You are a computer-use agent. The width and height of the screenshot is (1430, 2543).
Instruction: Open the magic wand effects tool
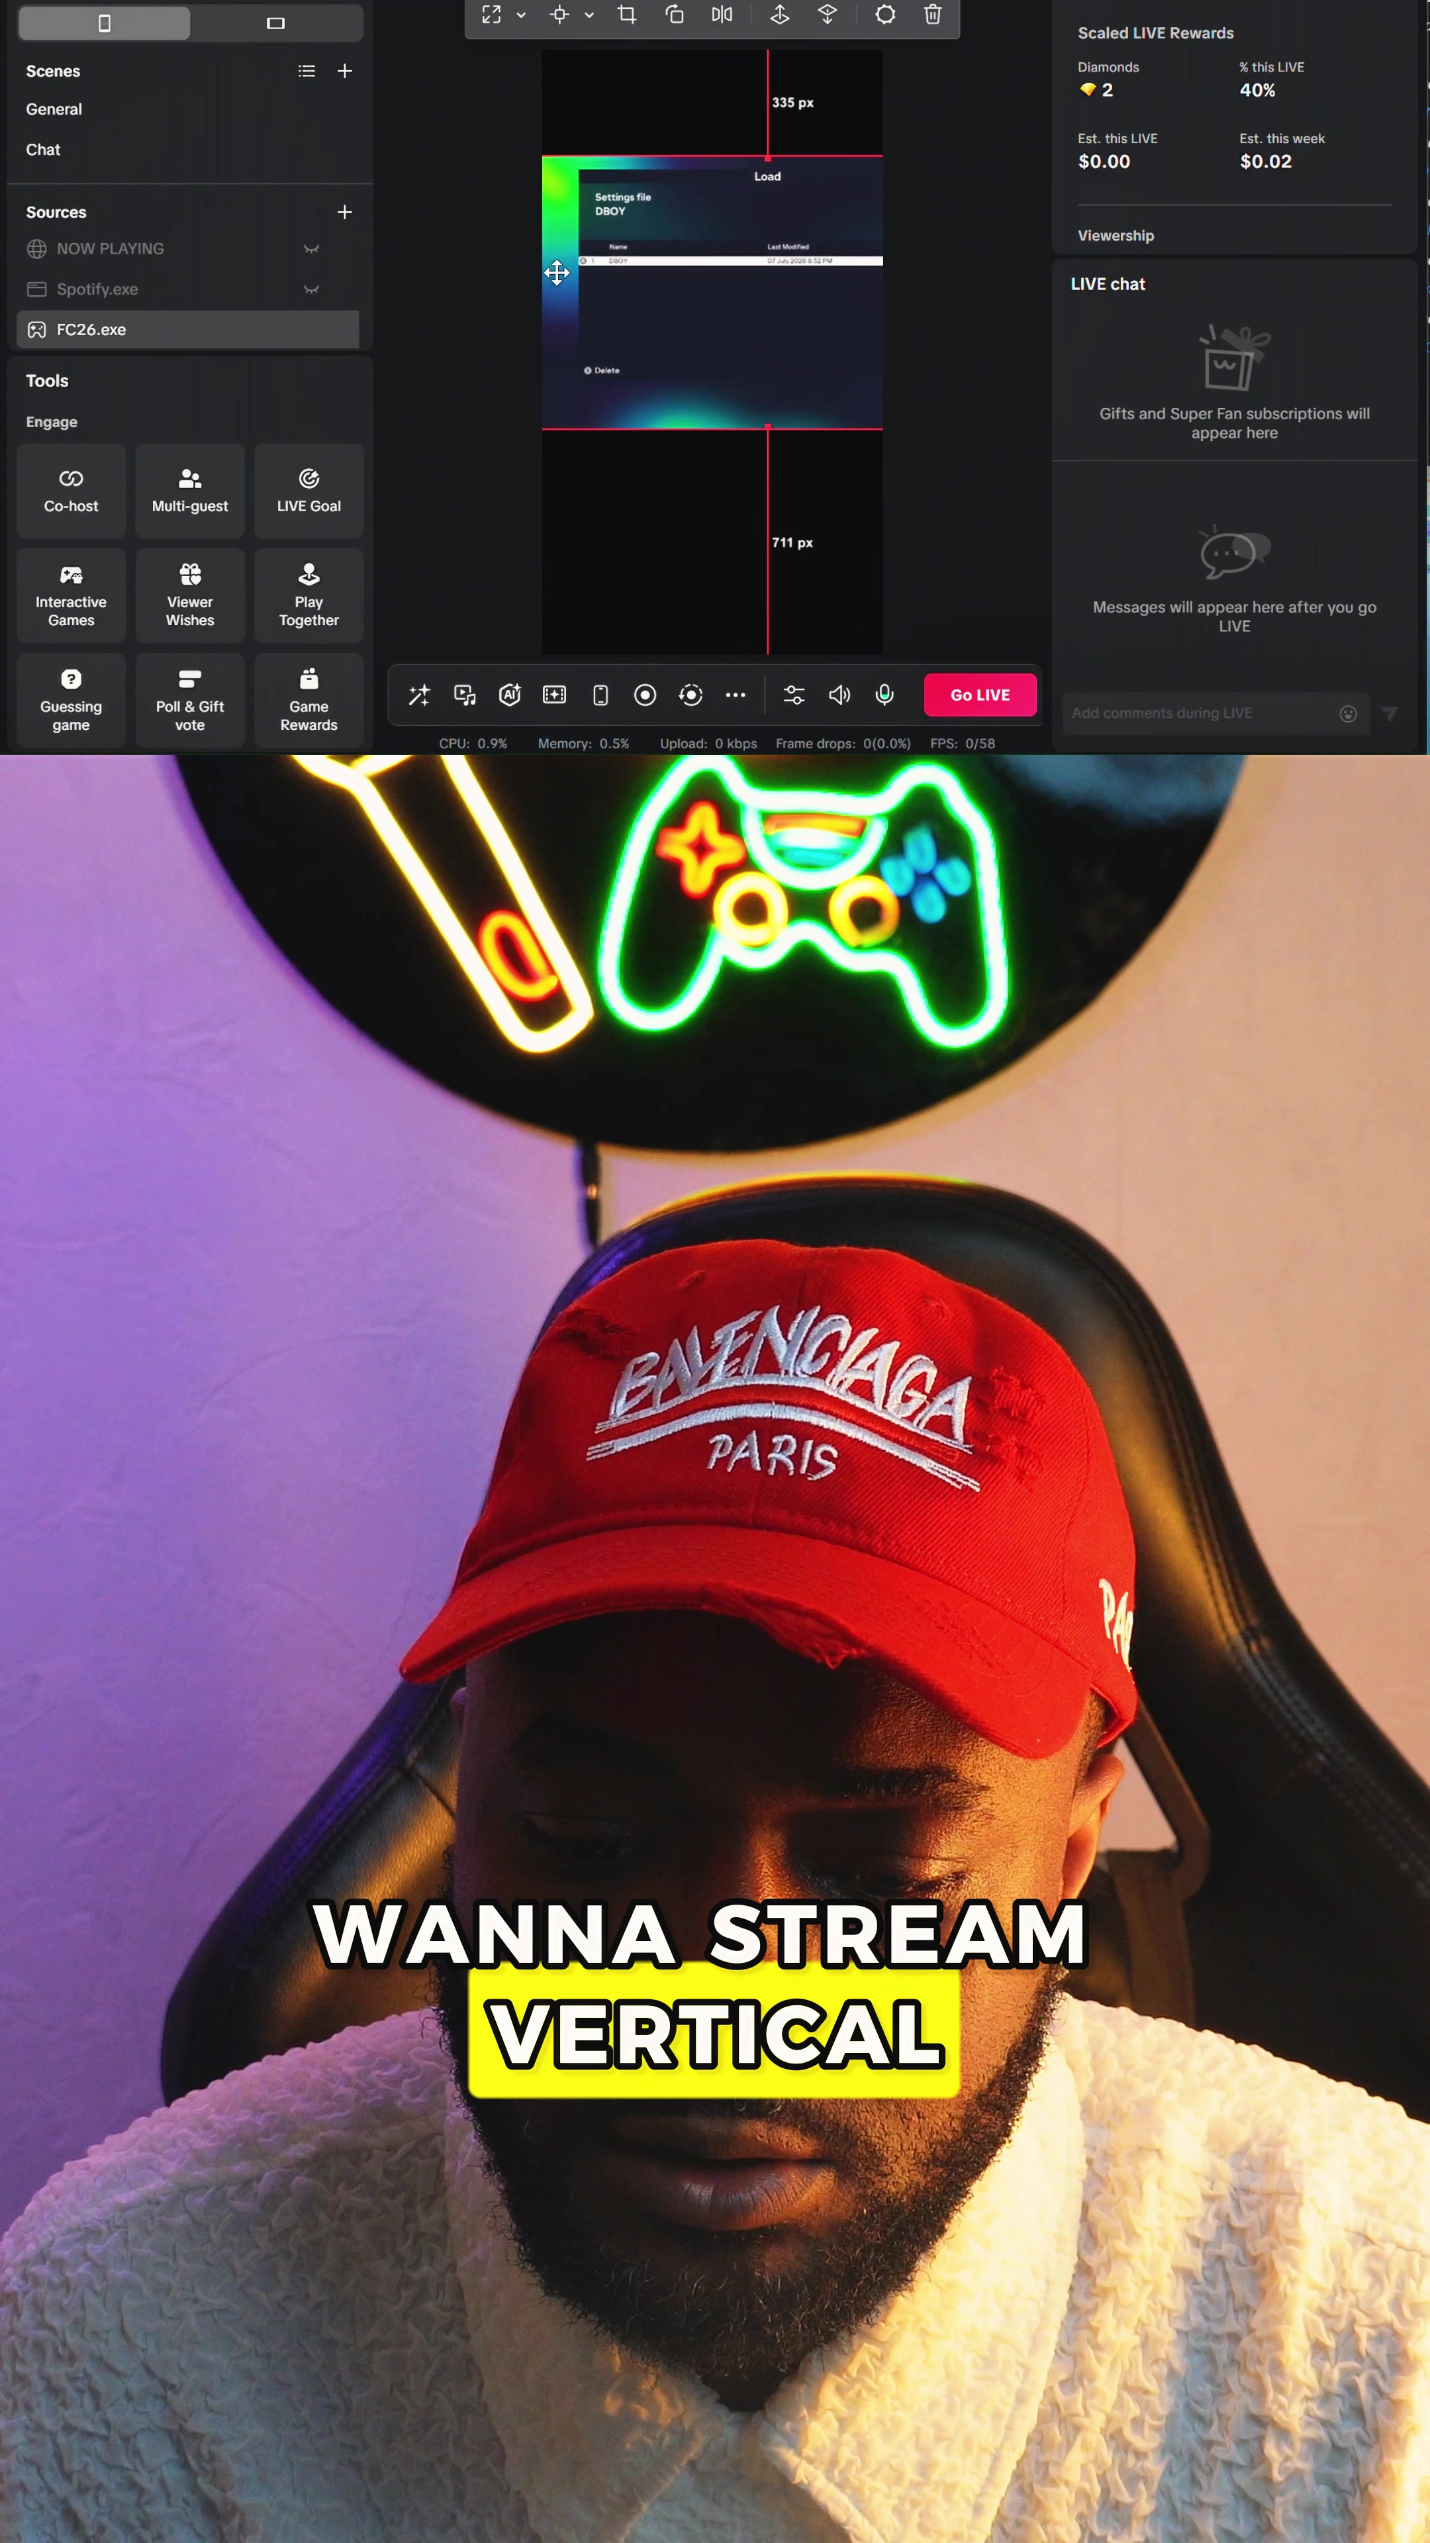coord(420,695)
